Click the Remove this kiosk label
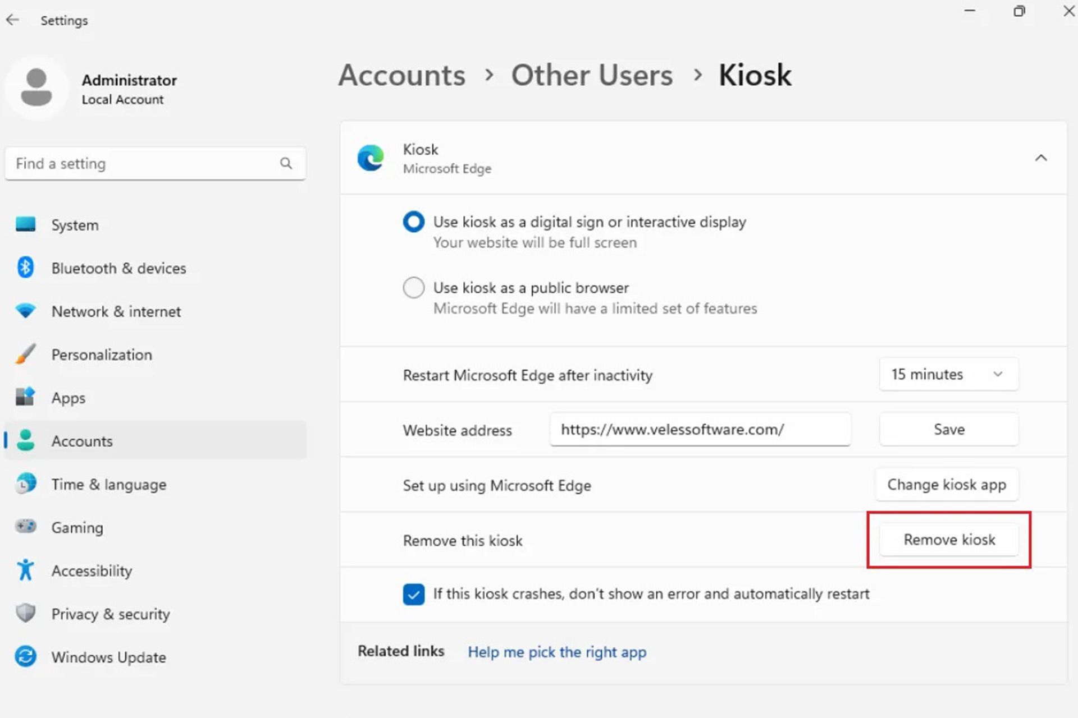 [463, 540]
